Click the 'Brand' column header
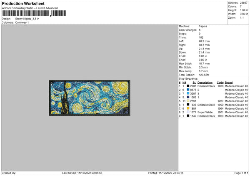The width and height of the screenshot is (250, 176). click(229, 83)
